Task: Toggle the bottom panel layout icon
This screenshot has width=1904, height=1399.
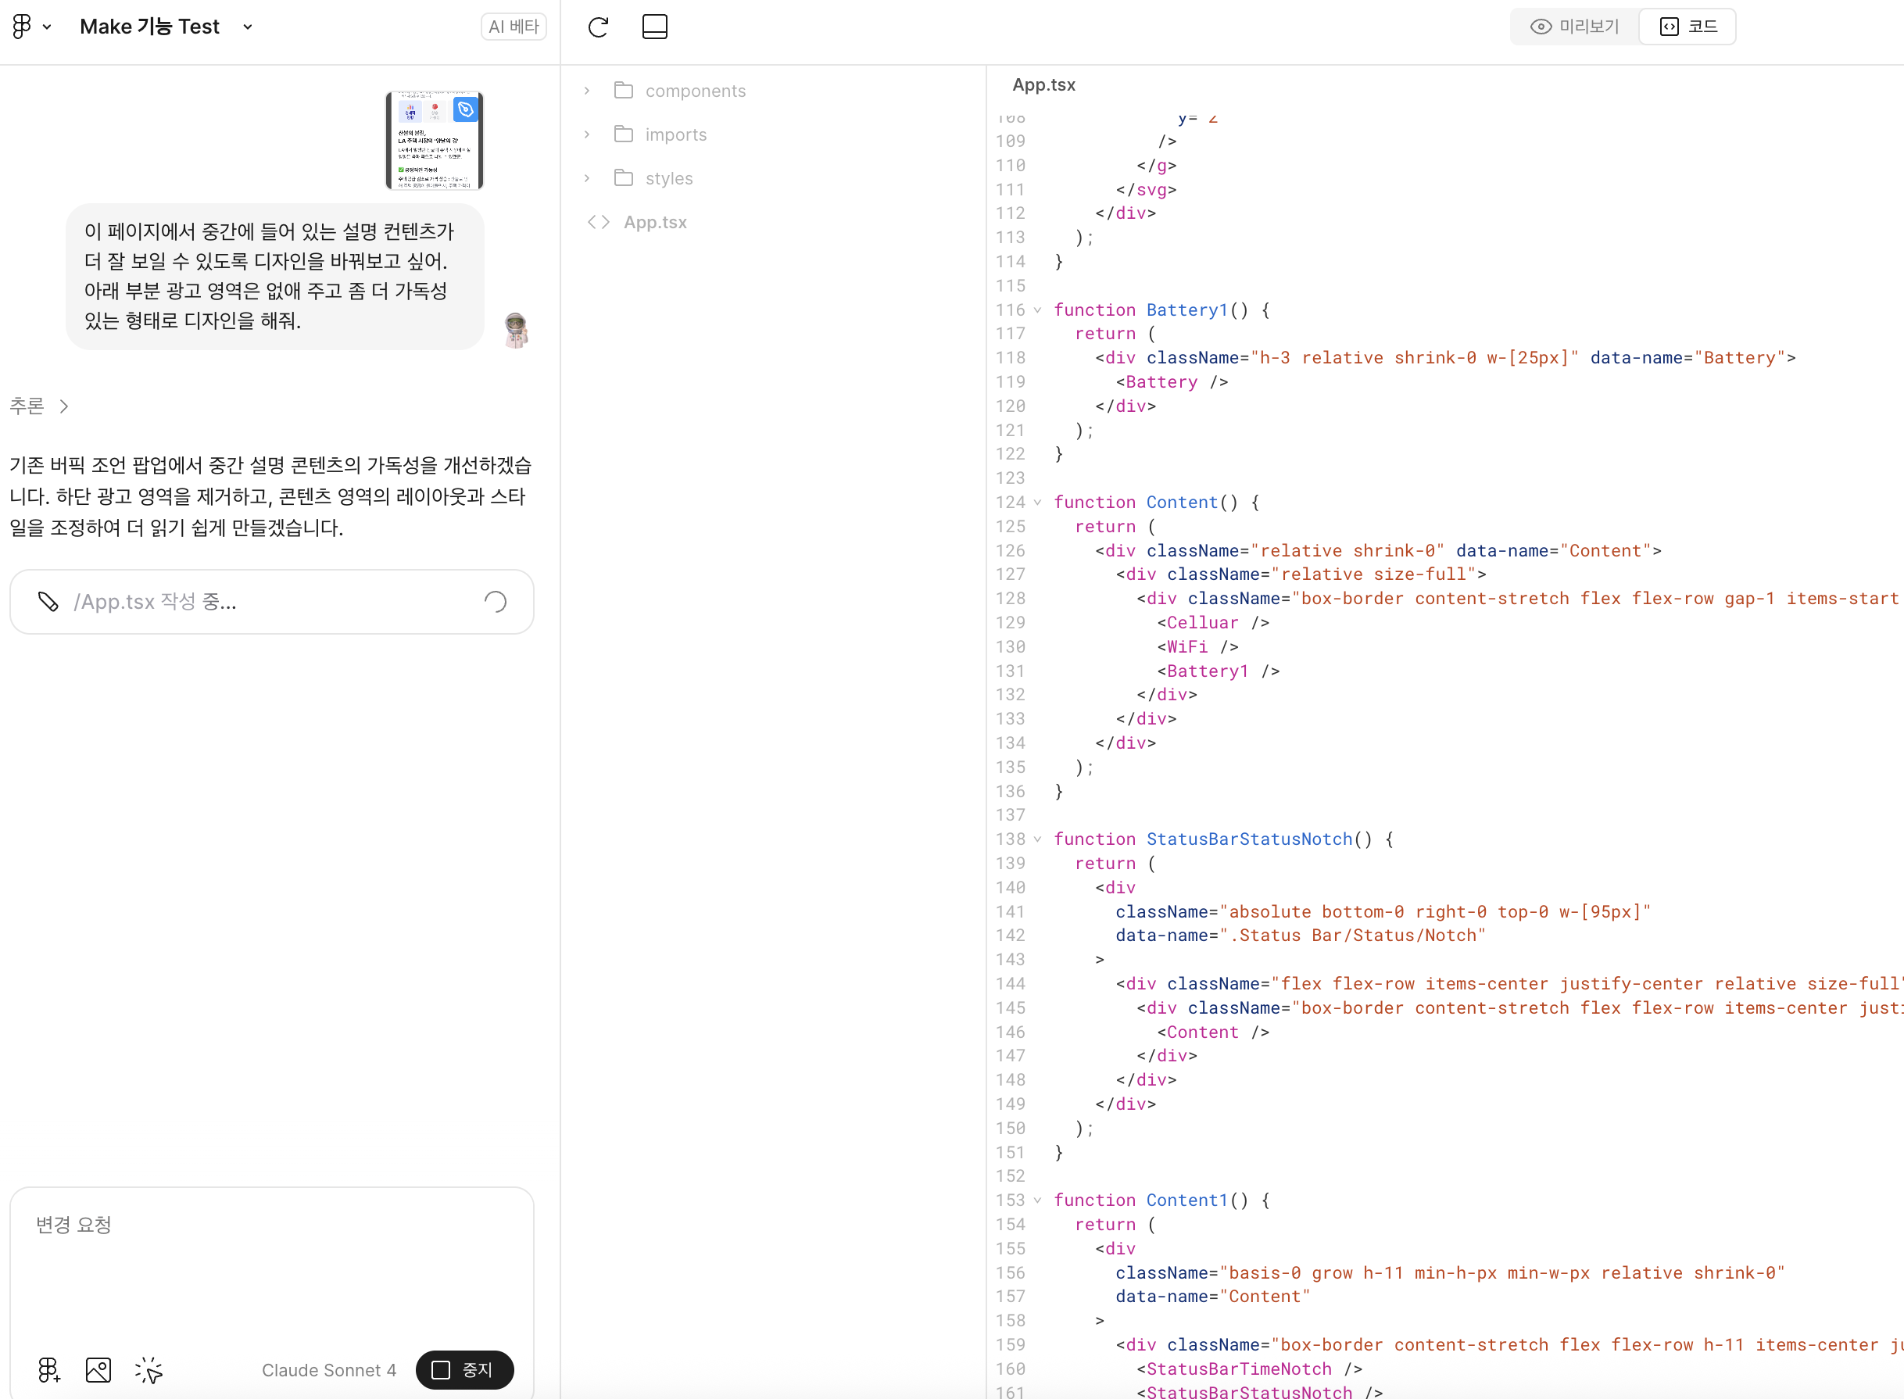Action: click(654, 27)
